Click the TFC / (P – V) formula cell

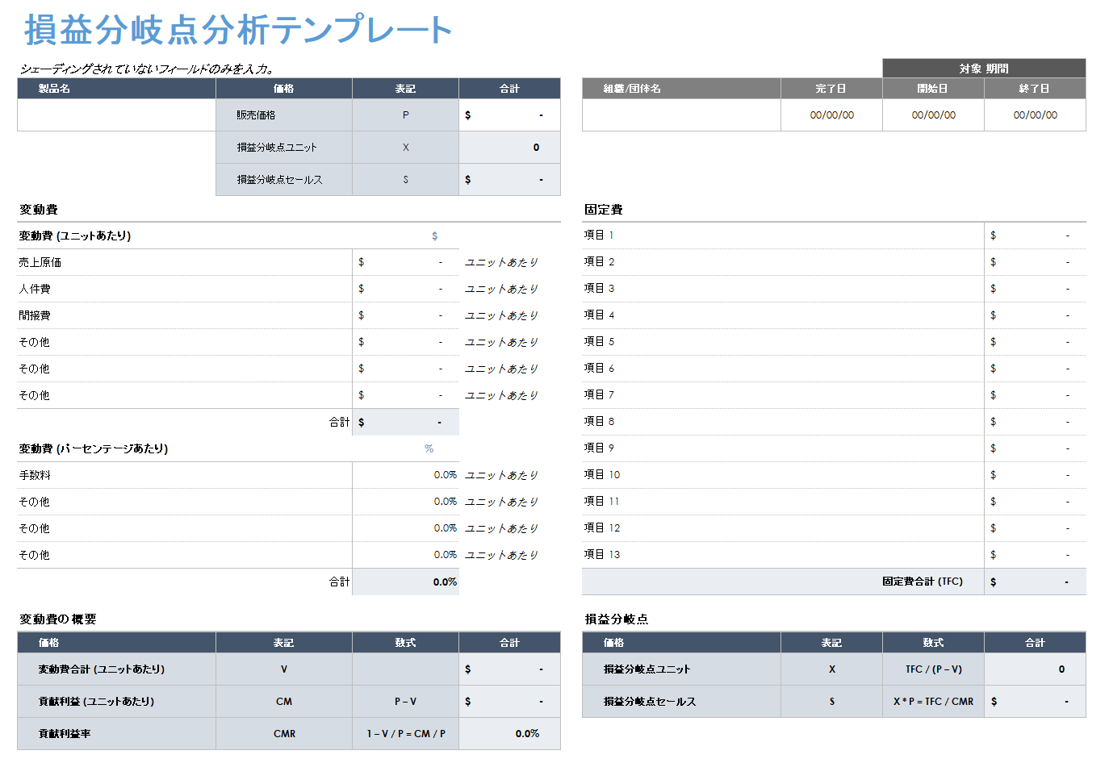[x=933, y=669]
